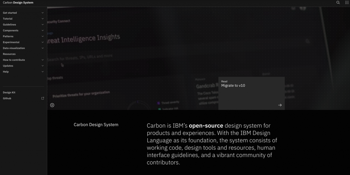Open the search icon in header
Image resolution: width=350 pixels, height=175 pixels.
coord(338,2)
